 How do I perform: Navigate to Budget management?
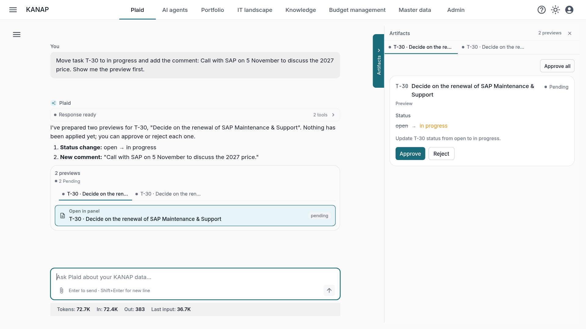click(x=357, y=10)
